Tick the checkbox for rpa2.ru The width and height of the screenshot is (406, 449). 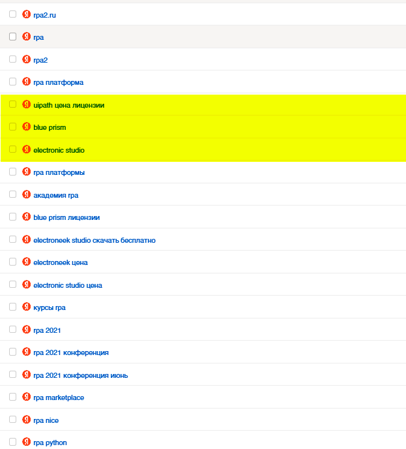[12, 14]
